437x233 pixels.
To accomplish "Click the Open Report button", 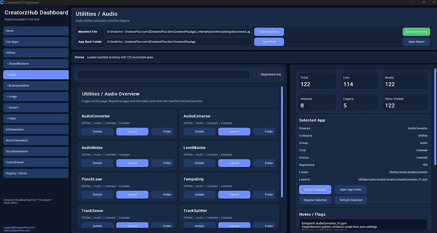I will (416, 42).
